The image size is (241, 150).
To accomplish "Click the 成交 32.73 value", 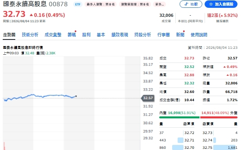I will 189,58.
